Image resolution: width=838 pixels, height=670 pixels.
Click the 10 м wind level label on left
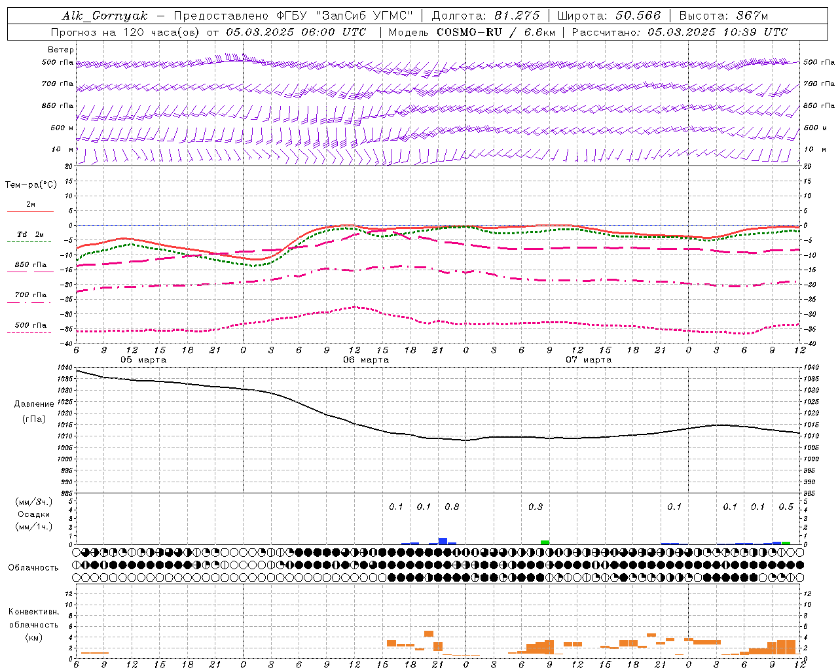point(62,149)
